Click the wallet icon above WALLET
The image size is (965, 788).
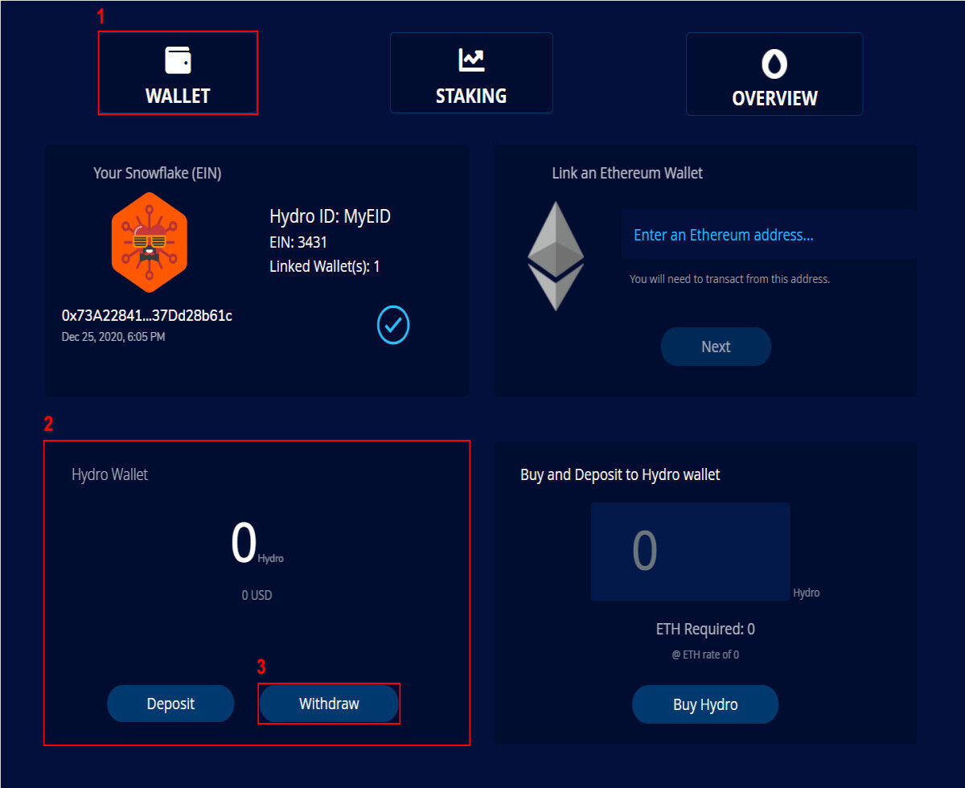(x=178, y=60)
